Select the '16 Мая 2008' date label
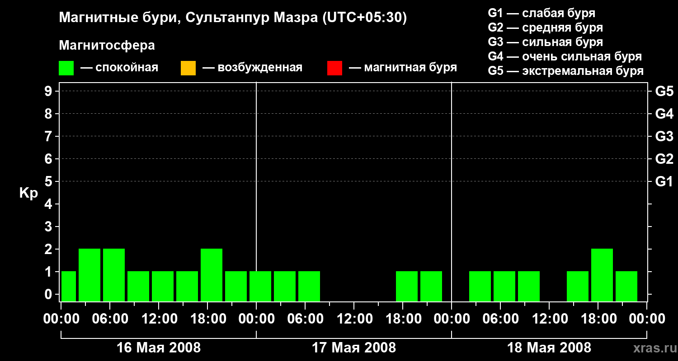 [x=159, y=348]
